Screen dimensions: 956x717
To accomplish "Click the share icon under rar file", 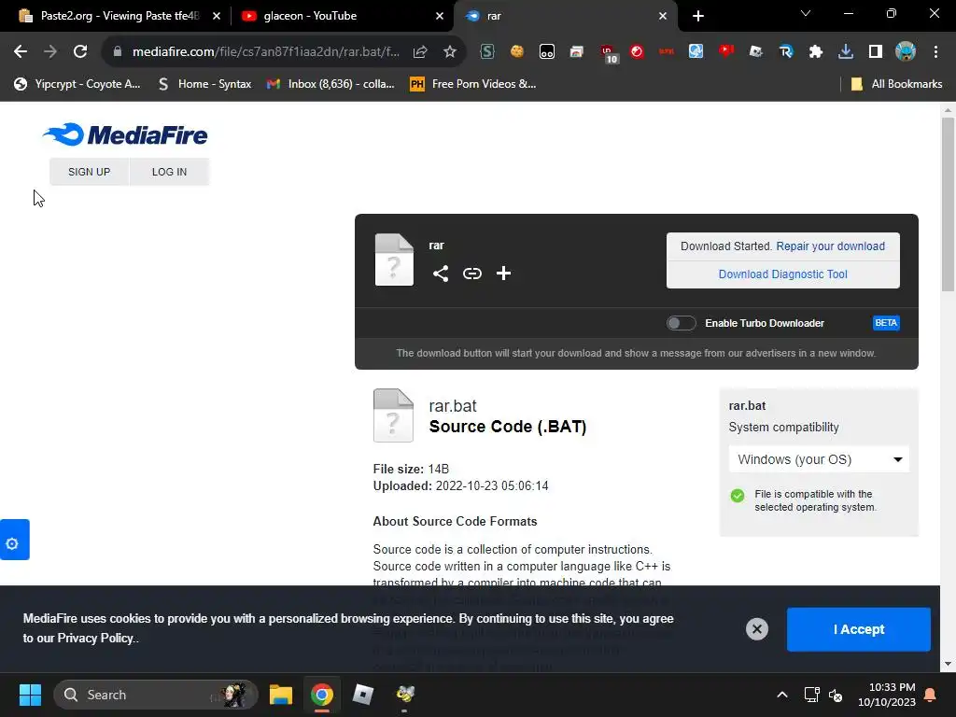I will point(441,274).
